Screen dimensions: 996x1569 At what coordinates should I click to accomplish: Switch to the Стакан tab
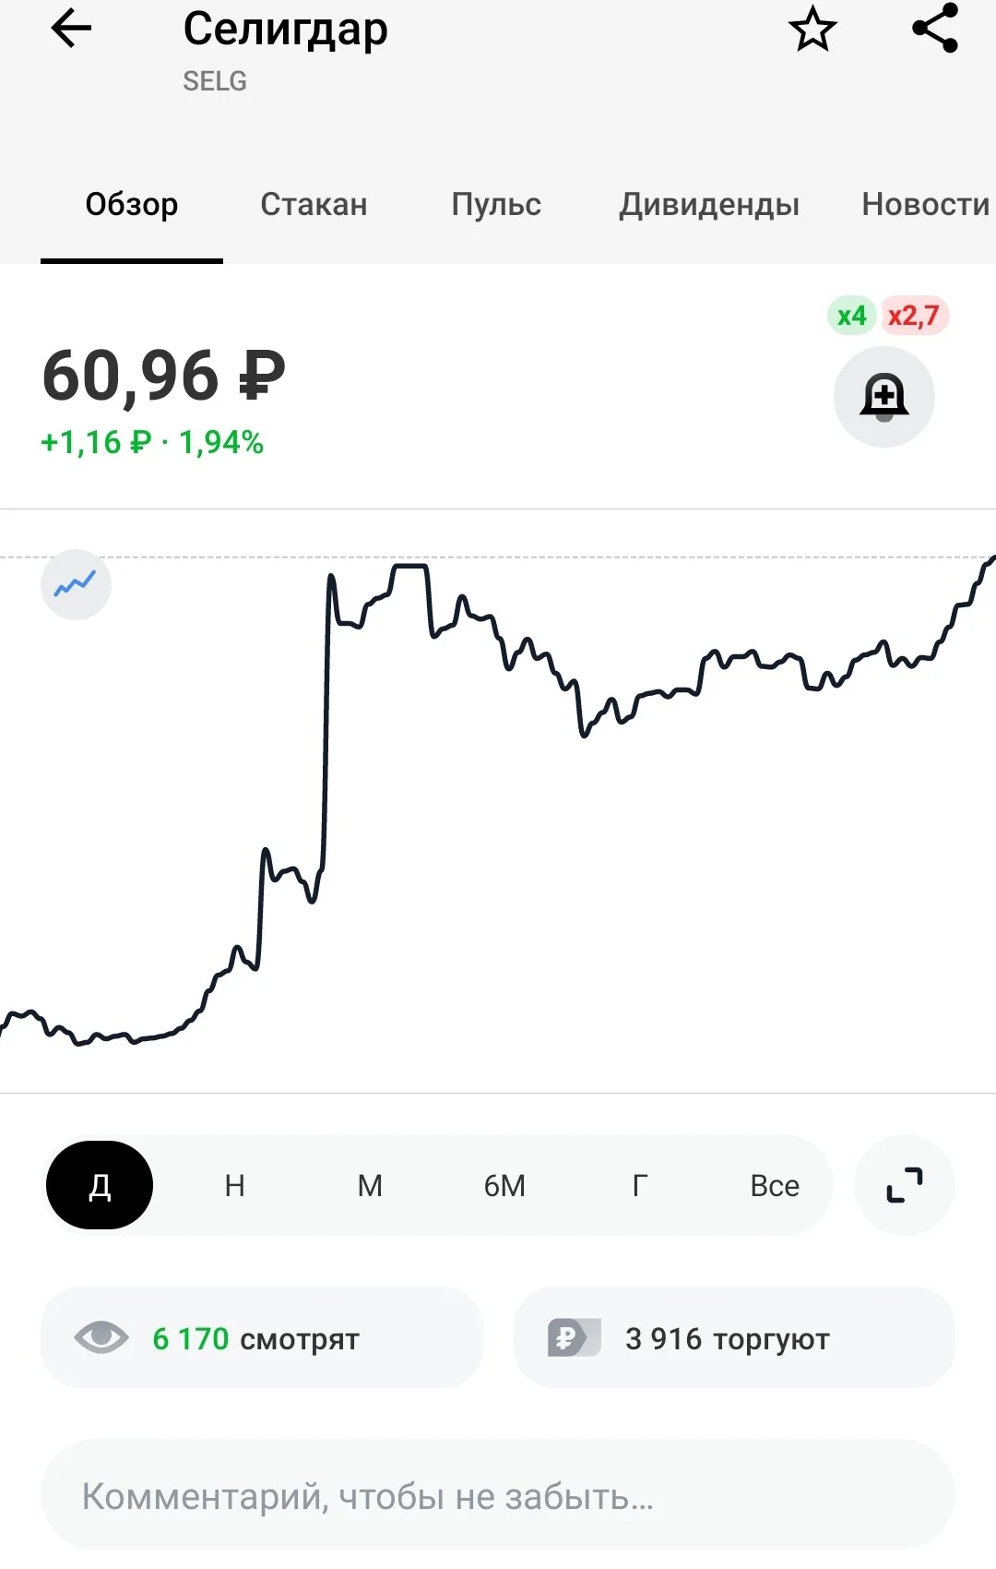314,204
